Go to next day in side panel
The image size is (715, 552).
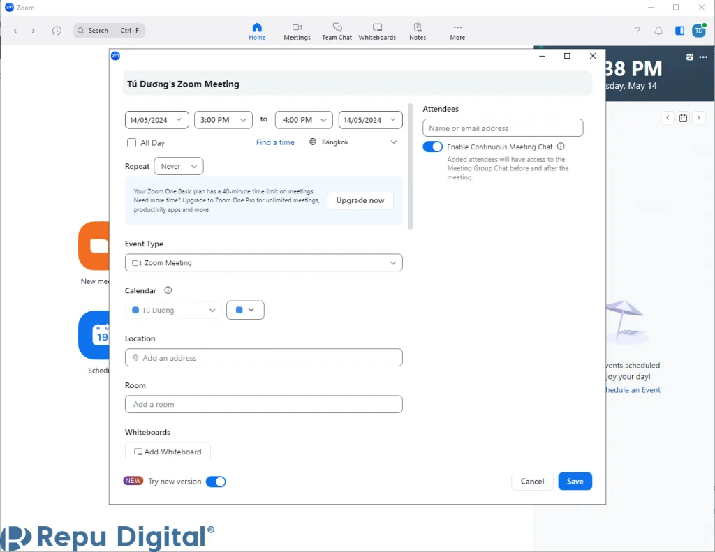point(698,118)
